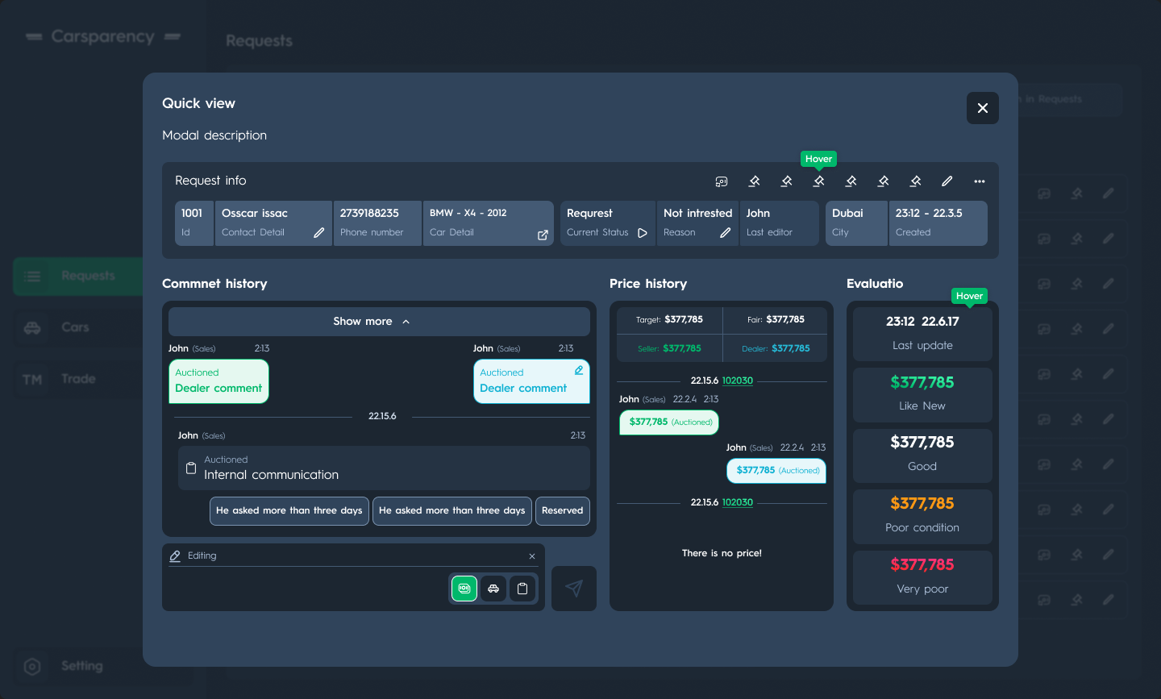Click the green $377,785 (Auctioned) price bubble
Viewport: 1161px width, 699px height.
[669, 422]
